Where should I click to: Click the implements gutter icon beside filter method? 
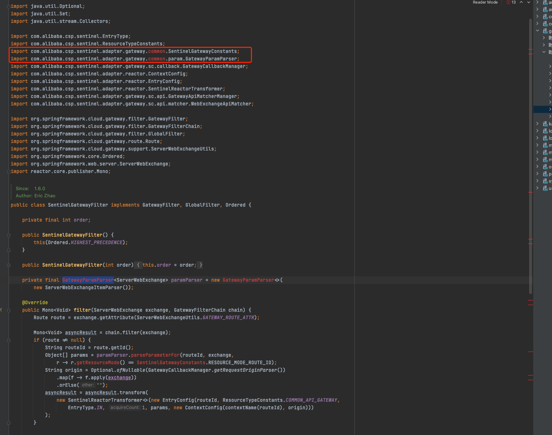pyautogui.click(x=1, y=310)
